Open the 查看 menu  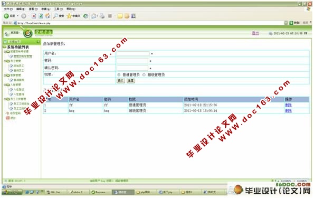[x=33, y=9]
